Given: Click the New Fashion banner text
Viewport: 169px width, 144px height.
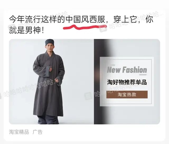Looking at the screenshot, I should click(127, 70).
